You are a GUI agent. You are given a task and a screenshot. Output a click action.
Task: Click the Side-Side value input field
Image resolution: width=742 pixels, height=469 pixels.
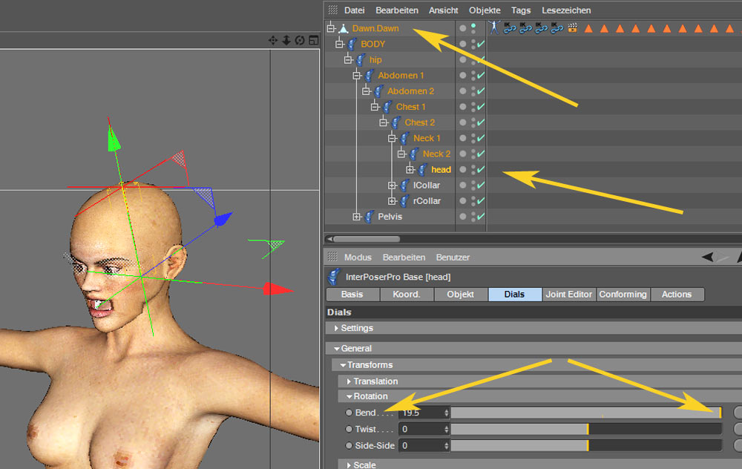pyautogui.click(x=421, y=446)
